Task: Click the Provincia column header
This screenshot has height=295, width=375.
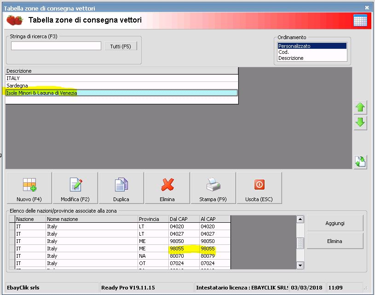Action: tap(153, 219)
